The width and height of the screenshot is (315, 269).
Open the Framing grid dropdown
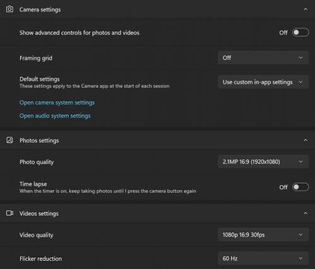coord(263,58)
